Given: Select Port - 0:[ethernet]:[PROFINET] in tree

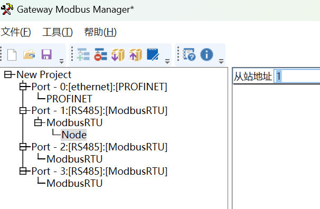Looking at the screenshot, I should [99, 87].
